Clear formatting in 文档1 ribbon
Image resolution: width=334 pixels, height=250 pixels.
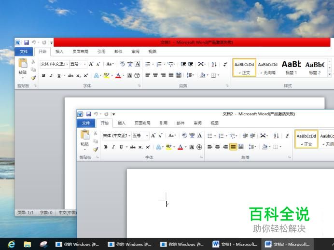122,64
